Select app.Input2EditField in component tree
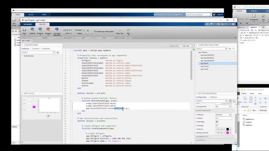The image size is (269, 151). (207, 58)
